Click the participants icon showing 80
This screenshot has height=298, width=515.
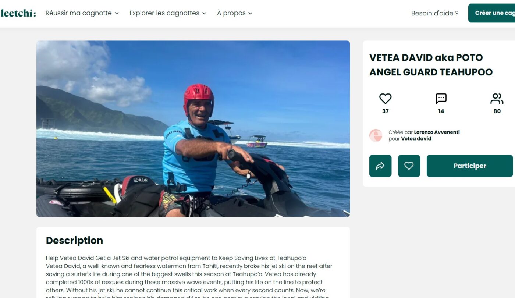tap(497, 99)
